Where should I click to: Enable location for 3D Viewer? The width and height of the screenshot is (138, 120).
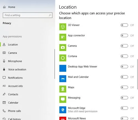[x=124, y=25]
